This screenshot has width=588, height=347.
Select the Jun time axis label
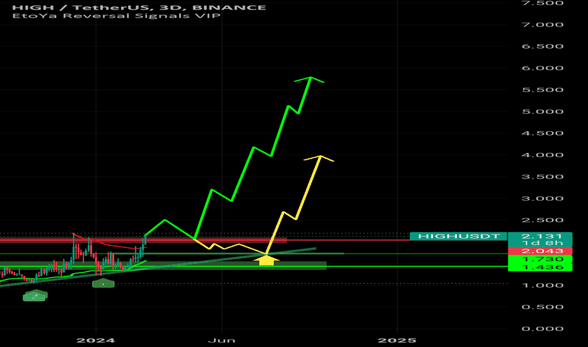coord(221,341)
